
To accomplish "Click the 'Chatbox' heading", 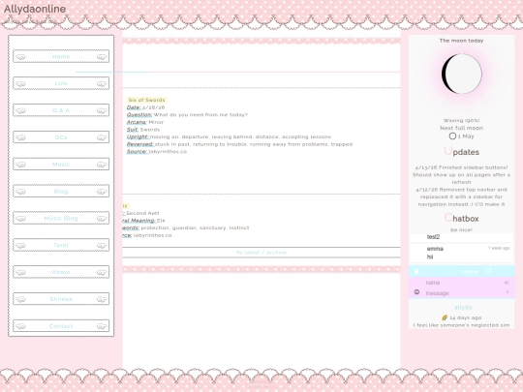I will (x=462, y=219).
